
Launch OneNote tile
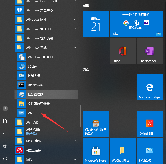[x=150, y=51]
